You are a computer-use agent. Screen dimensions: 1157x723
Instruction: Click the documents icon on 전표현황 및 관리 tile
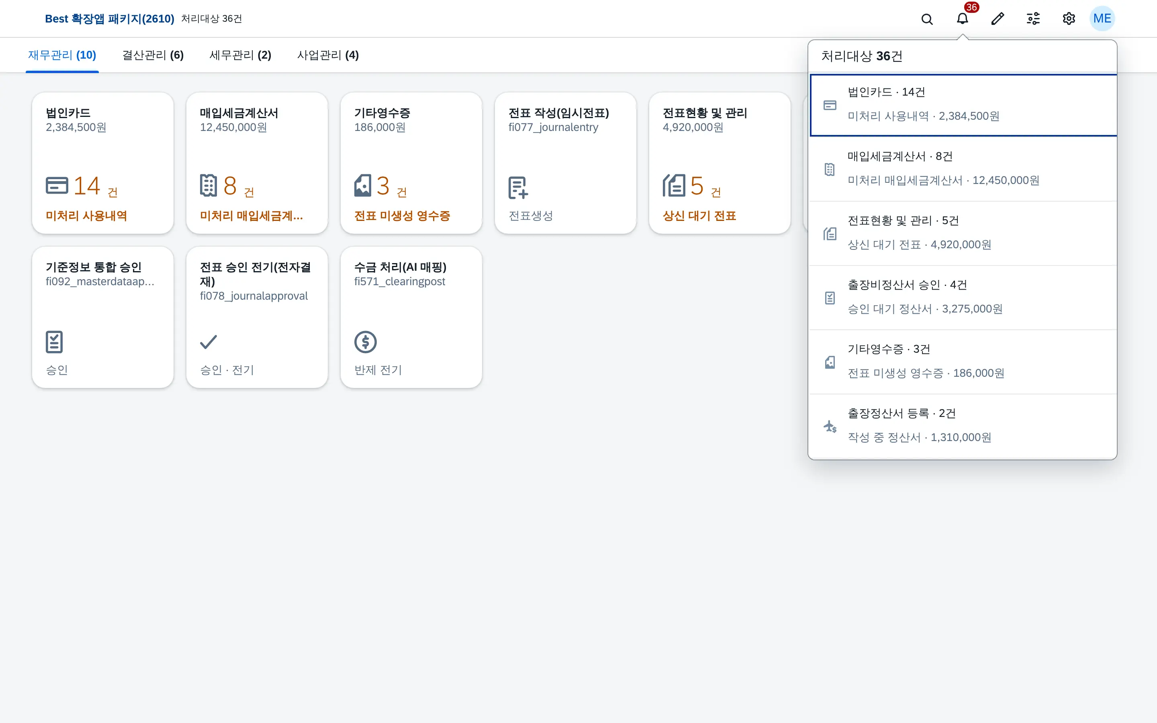[x=674, y=186]
